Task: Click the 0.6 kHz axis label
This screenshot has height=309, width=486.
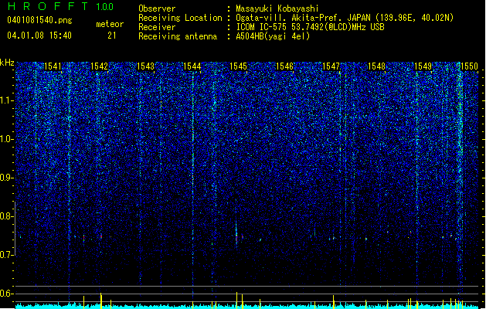Action: (x=6, y=294)
